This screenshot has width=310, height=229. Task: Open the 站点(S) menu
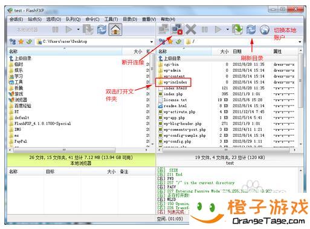pos(34,19)
